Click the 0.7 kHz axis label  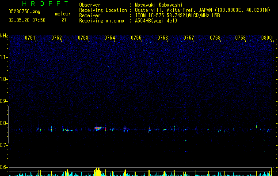(x=4, y=145)
